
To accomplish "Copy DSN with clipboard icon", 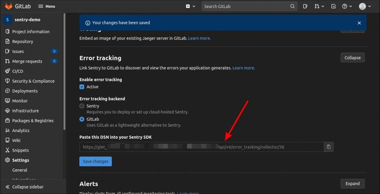I will 328,147.
